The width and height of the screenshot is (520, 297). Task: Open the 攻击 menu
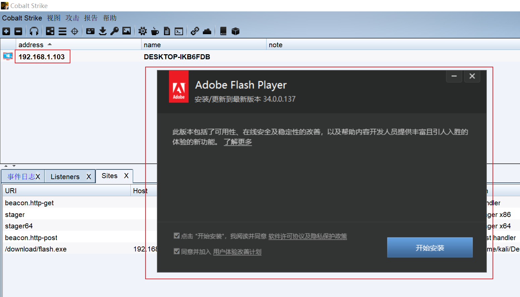72,18
